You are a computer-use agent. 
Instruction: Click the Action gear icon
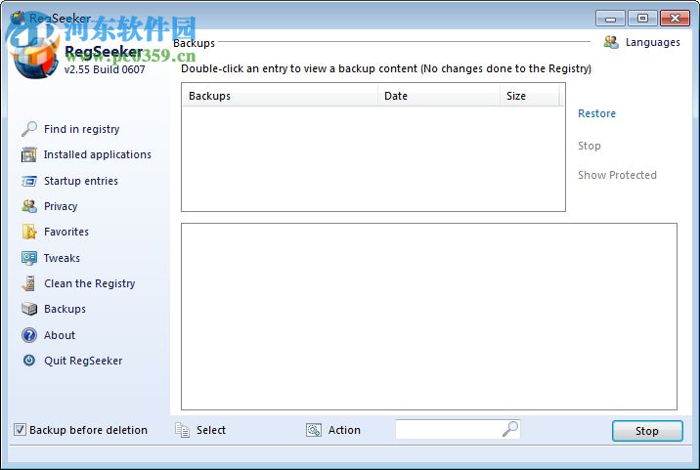point(314,430)
